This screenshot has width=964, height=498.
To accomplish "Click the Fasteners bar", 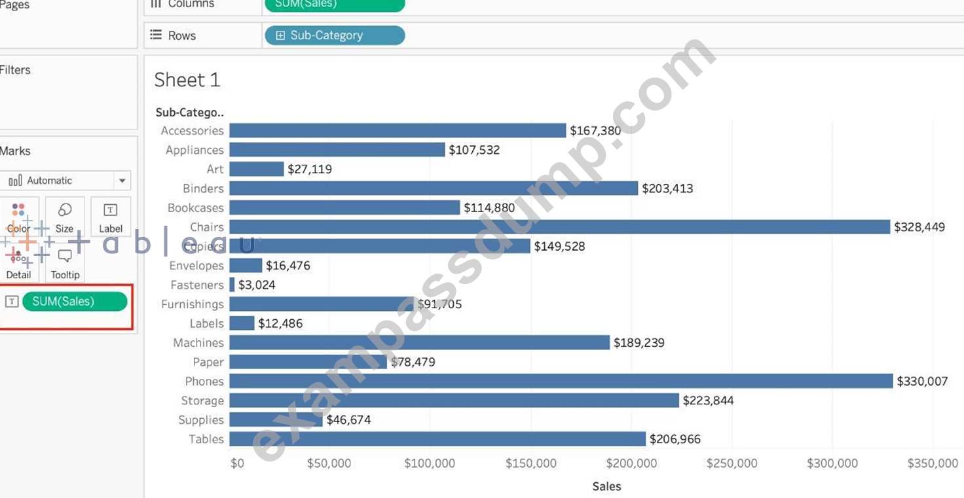I will click(x=232, y=285).
